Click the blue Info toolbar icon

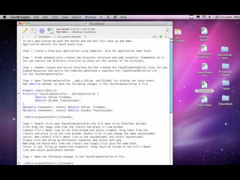(42, 30)
